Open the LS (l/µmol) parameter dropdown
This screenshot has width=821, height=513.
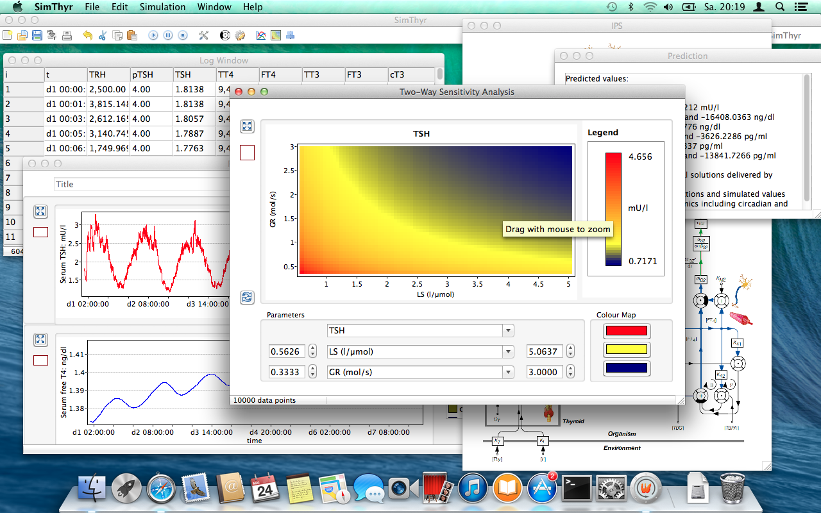[x=507, y=351]
